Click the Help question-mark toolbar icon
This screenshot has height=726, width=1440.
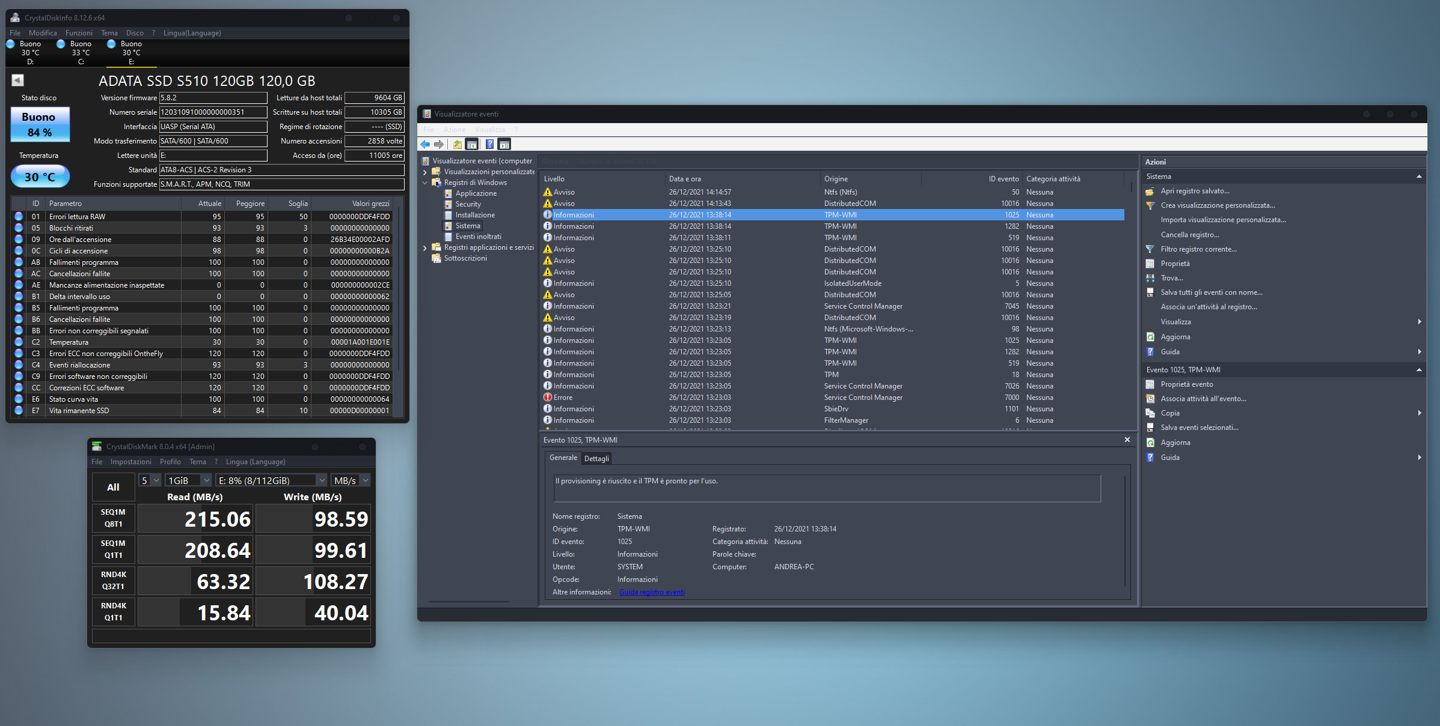pyautogui.click(x=489, y=144)
